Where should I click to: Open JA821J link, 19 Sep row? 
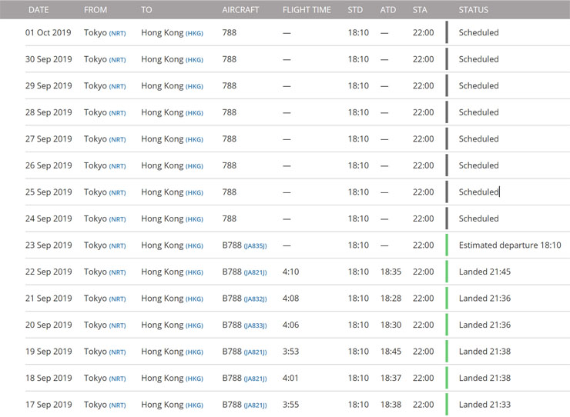255,352
